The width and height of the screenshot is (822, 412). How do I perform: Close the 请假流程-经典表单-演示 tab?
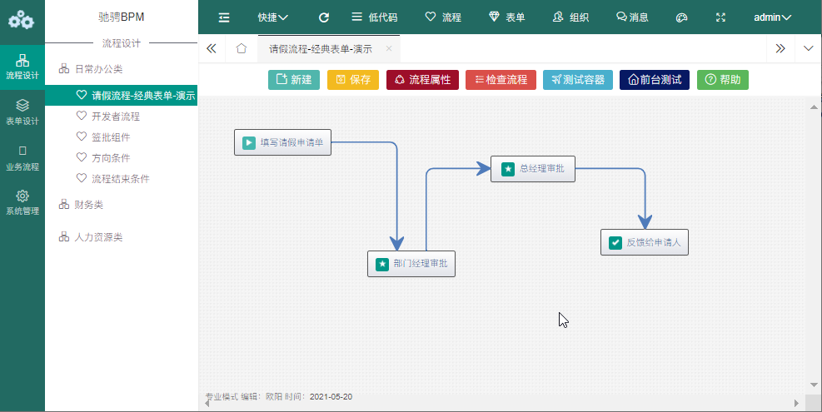point(388,48)
